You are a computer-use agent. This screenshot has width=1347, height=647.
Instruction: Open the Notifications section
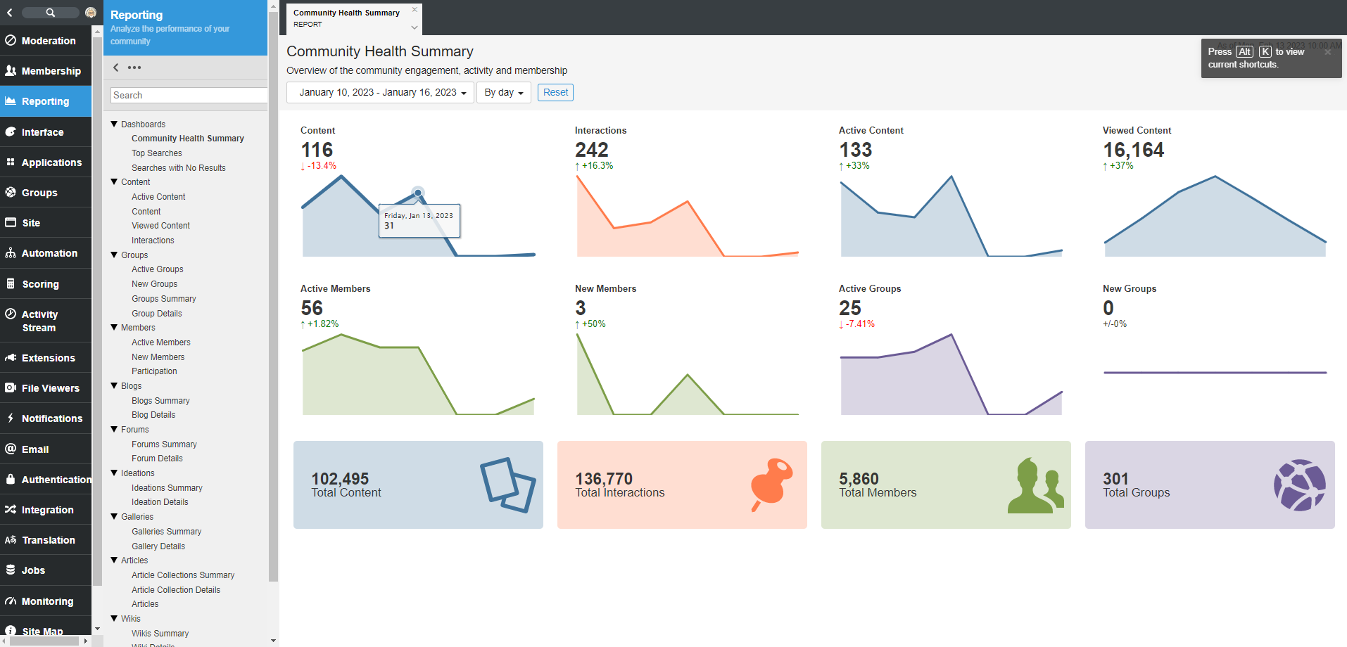pos(46,418)
